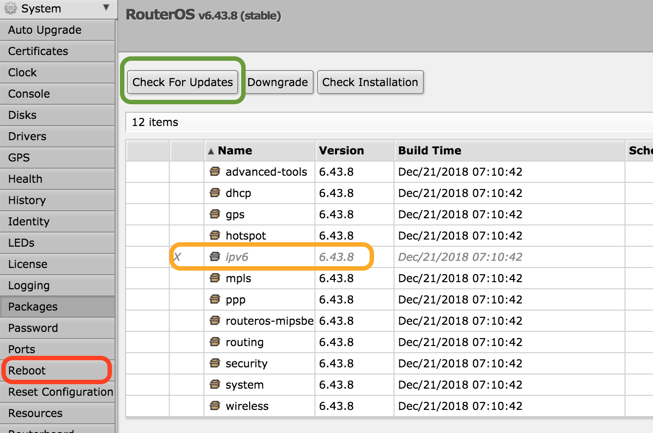
Task: Click the system package icon
Action: pyautogui.click(x=215, y=384)
